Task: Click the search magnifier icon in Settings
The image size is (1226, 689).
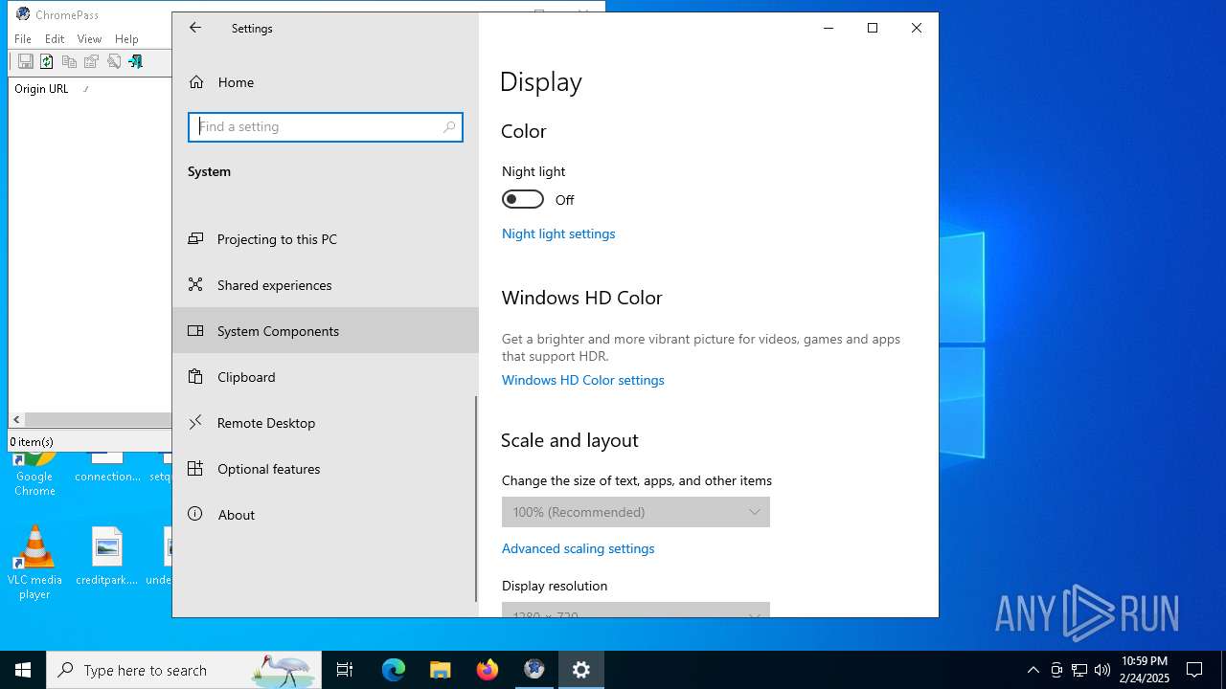Action: (x=449, y=126)
